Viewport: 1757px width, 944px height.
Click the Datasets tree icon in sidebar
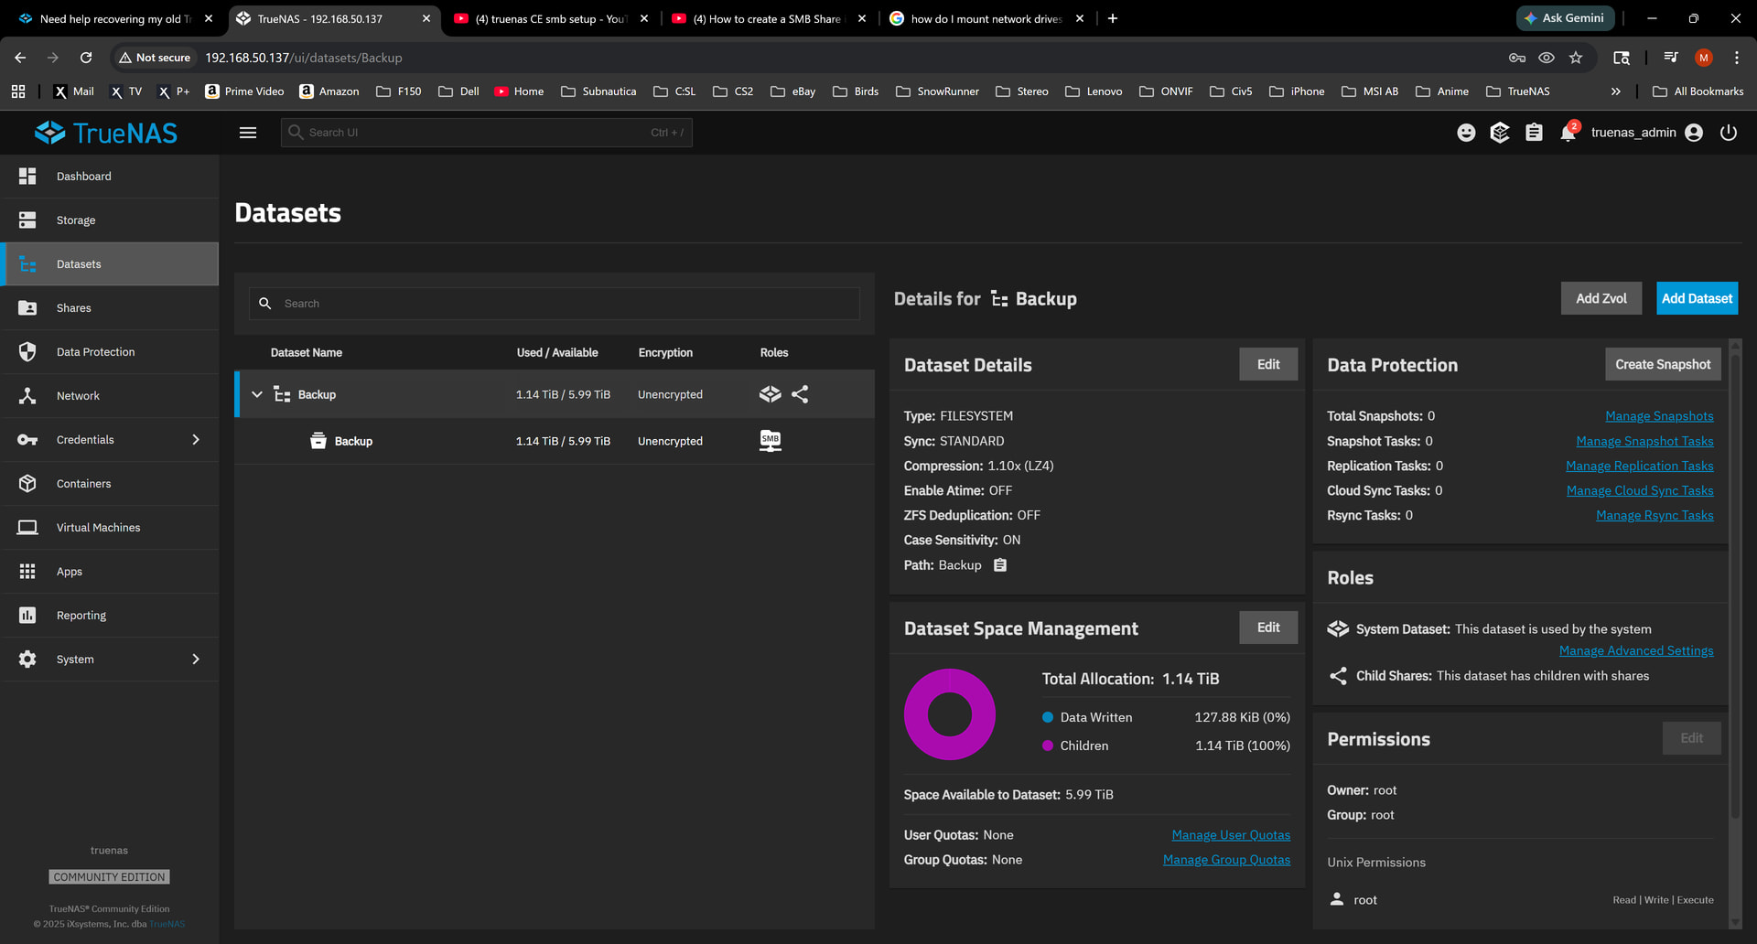pyautogui.click(x=27, y=264)
